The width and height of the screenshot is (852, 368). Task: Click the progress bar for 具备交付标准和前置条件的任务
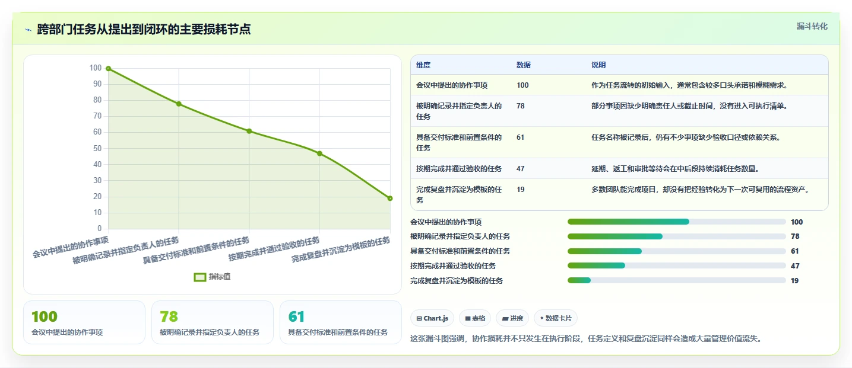(x=677, y=251)
